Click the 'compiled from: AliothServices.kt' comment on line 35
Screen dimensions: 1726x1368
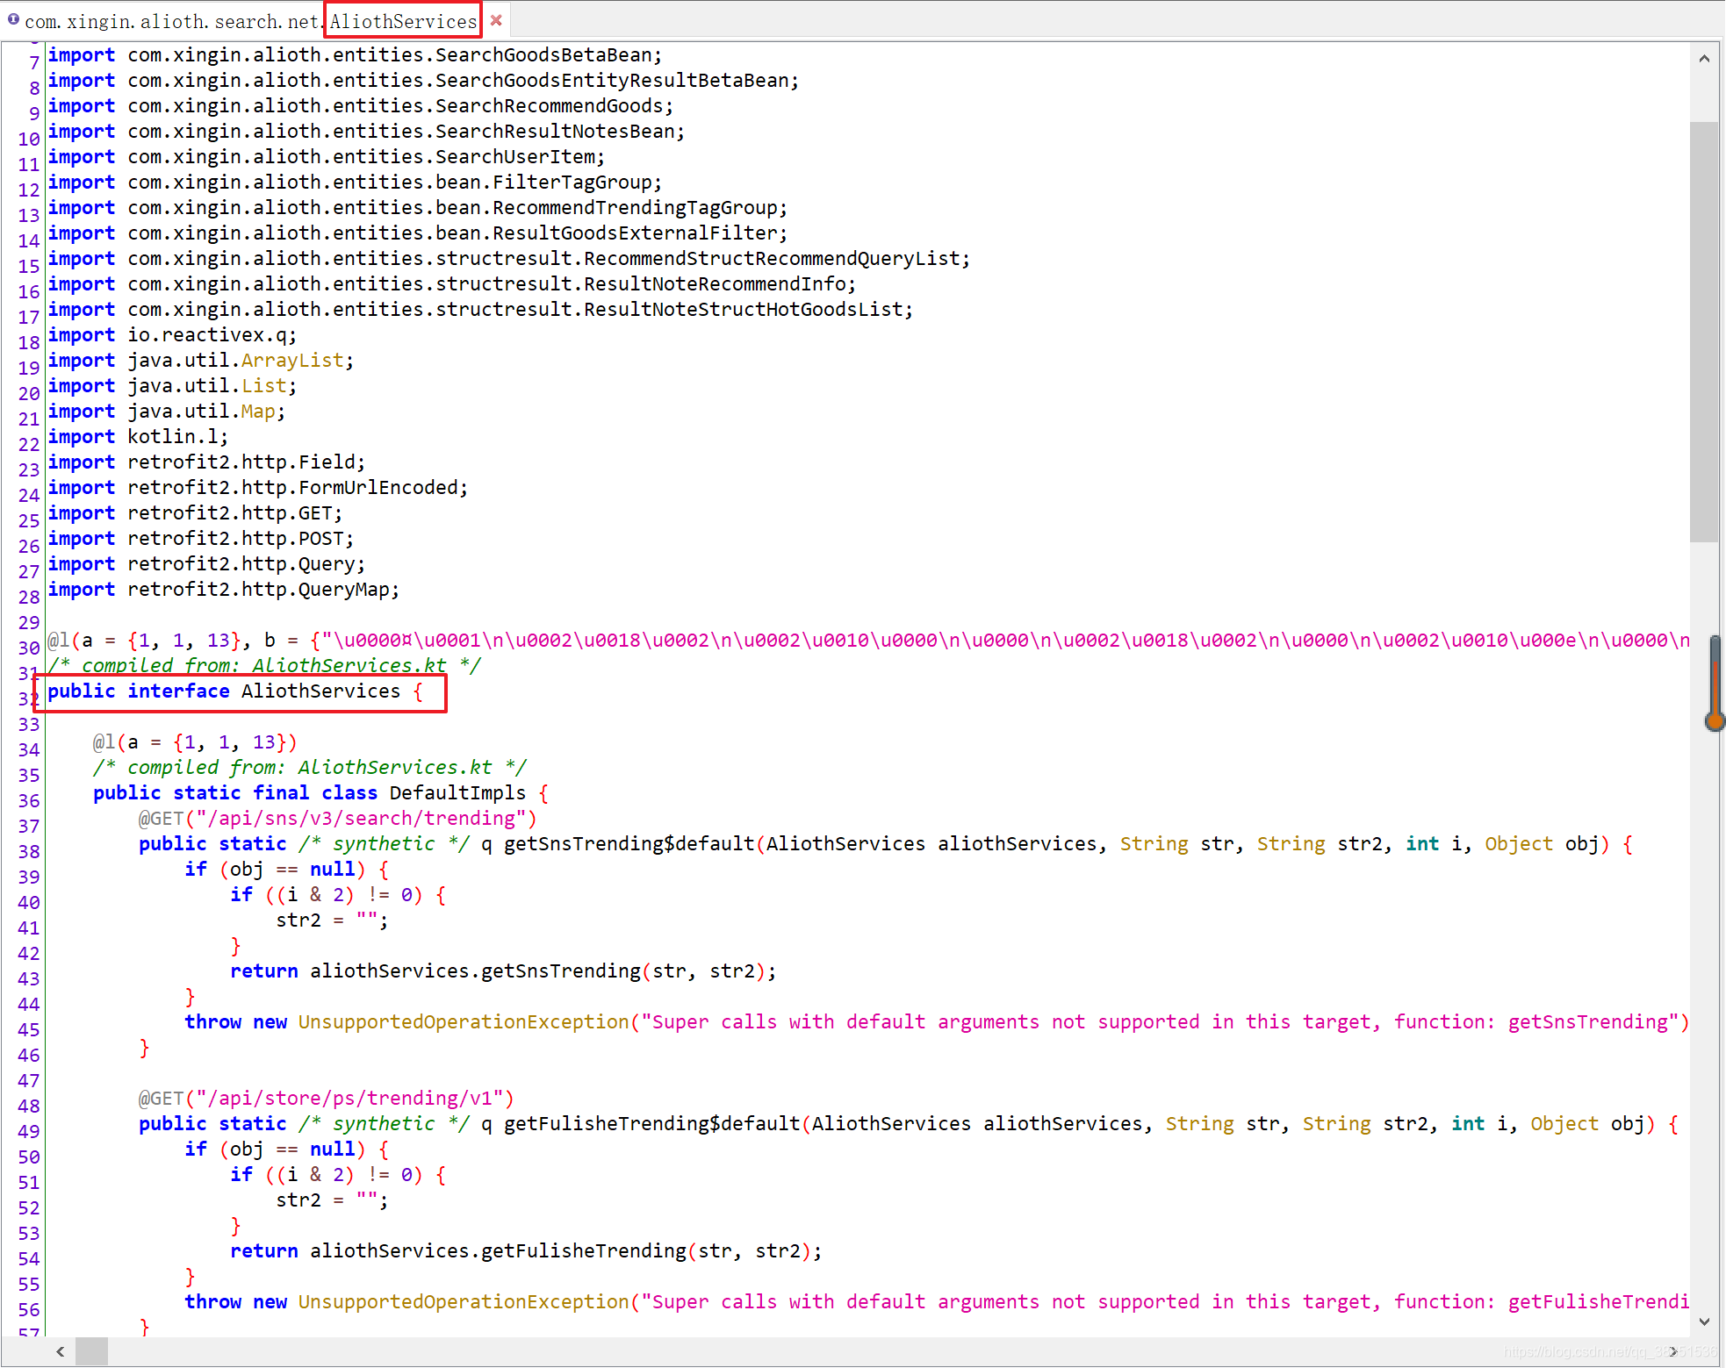point(310,768)
